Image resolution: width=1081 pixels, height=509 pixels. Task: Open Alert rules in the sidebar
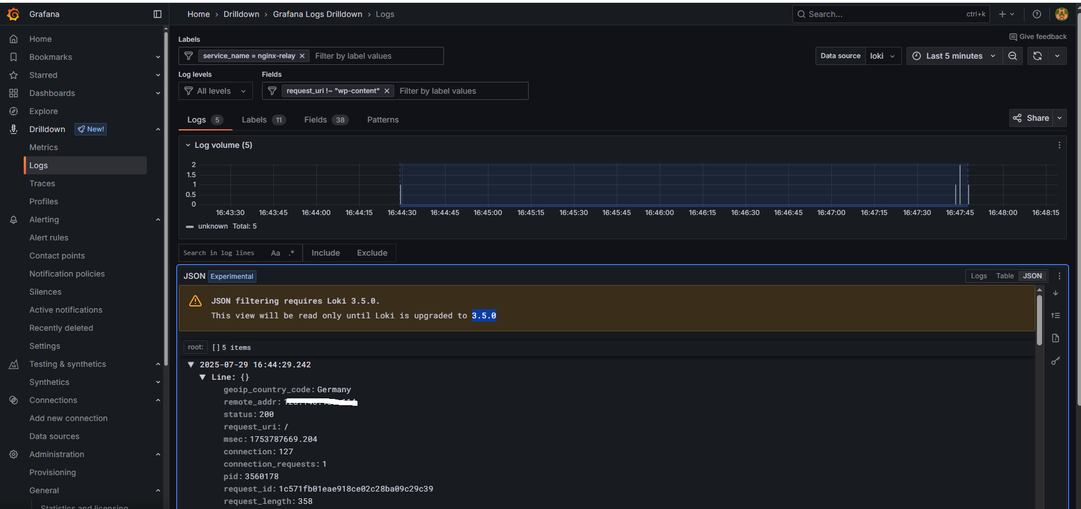pos(49,238)
